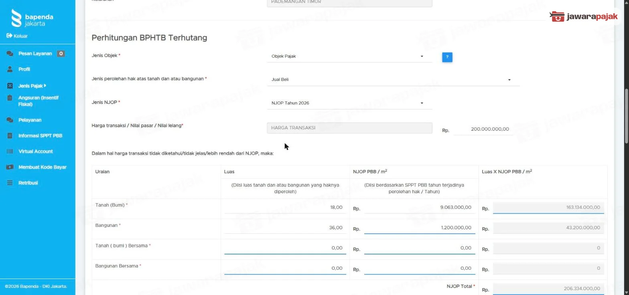Click the HARGA TRANSAKSI disabled field

point(349,128)
